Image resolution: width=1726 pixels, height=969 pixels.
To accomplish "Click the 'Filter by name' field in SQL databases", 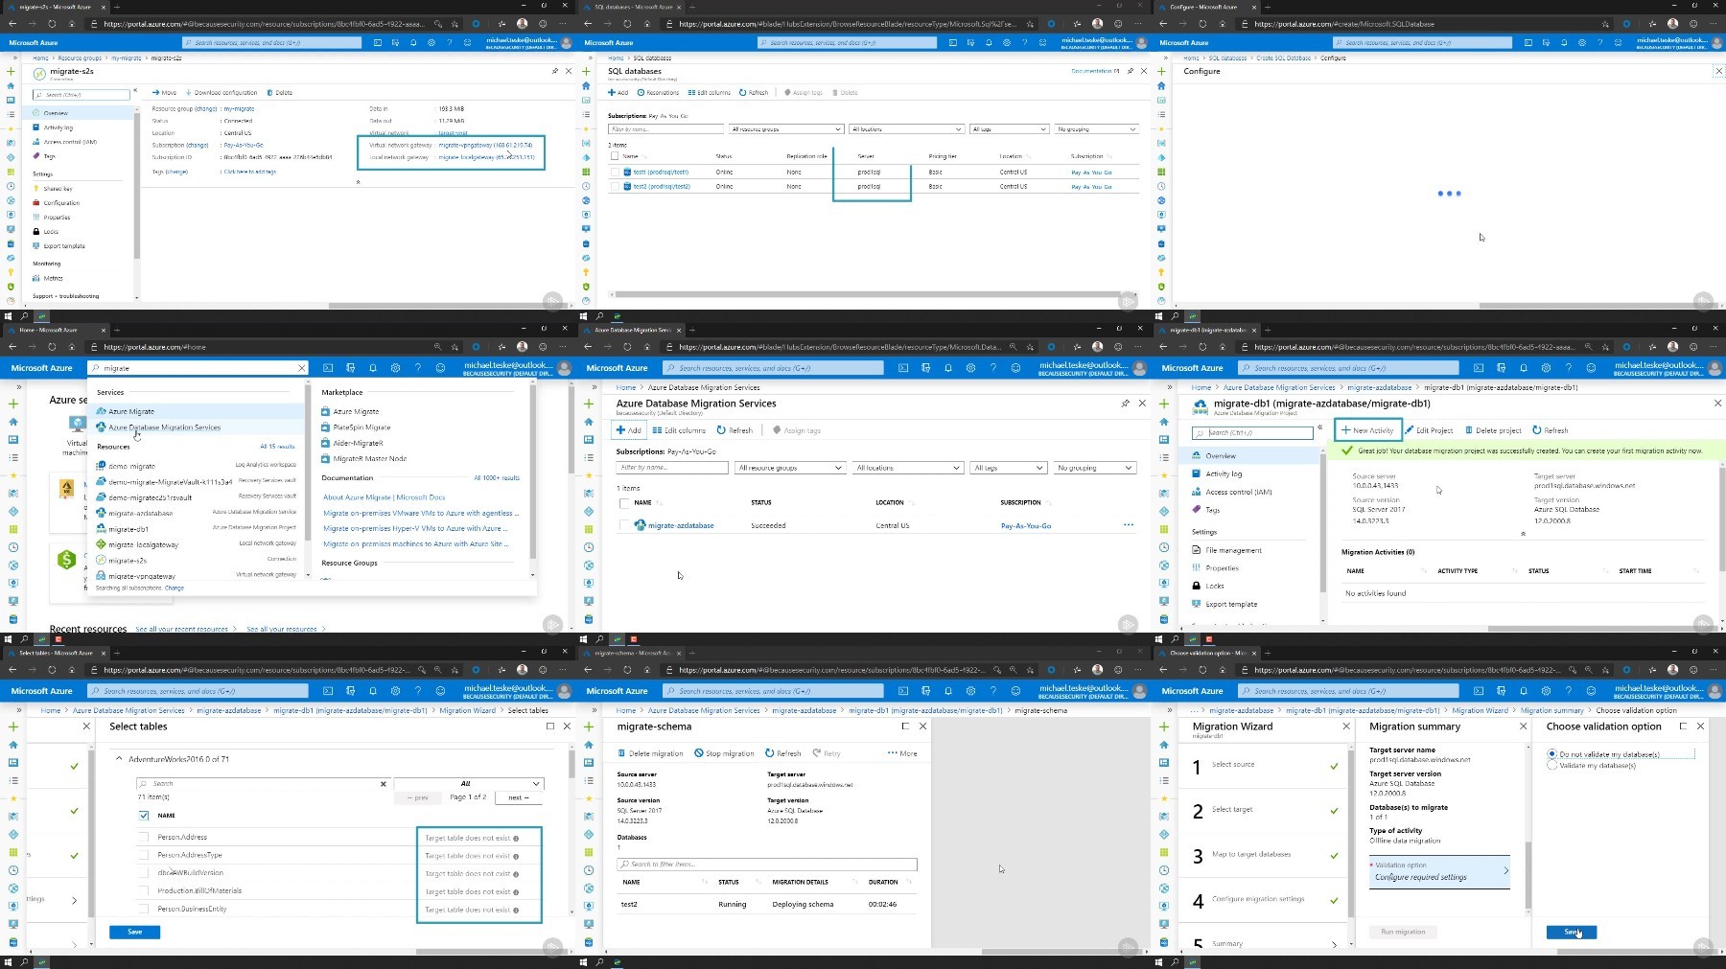I will (665, 129).
